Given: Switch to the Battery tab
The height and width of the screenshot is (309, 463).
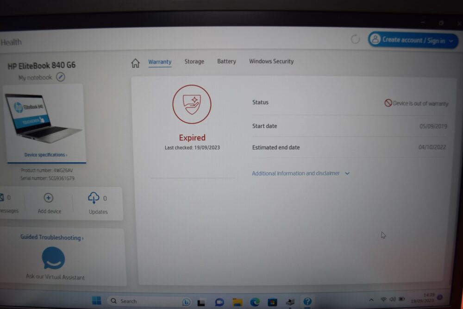Looking at the screenshot, I should 226,61.
